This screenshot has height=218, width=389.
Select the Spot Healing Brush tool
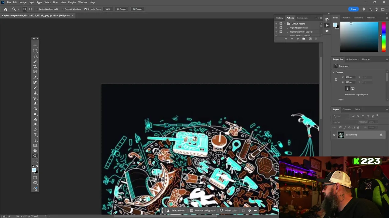[35, 82]
